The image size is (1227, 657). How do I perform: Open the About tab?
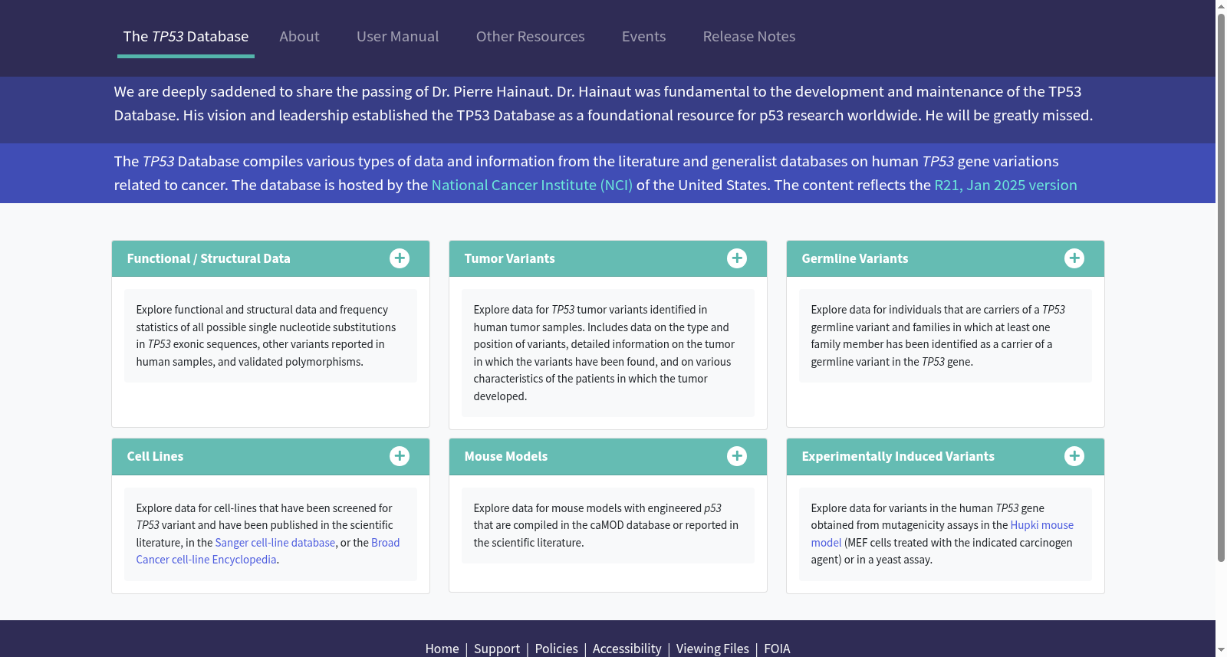[299, 37]
